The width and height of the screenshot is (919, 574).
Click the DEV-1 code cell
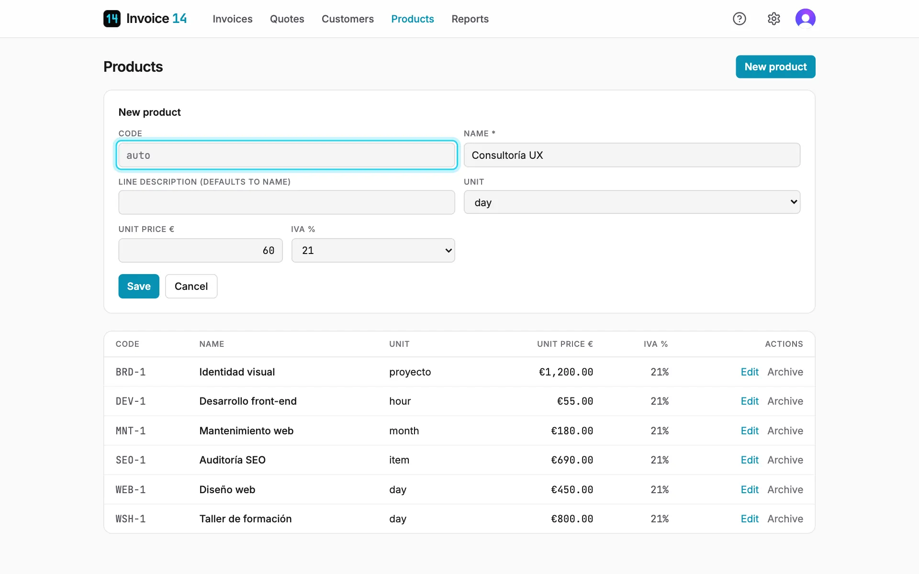point(131,401)
